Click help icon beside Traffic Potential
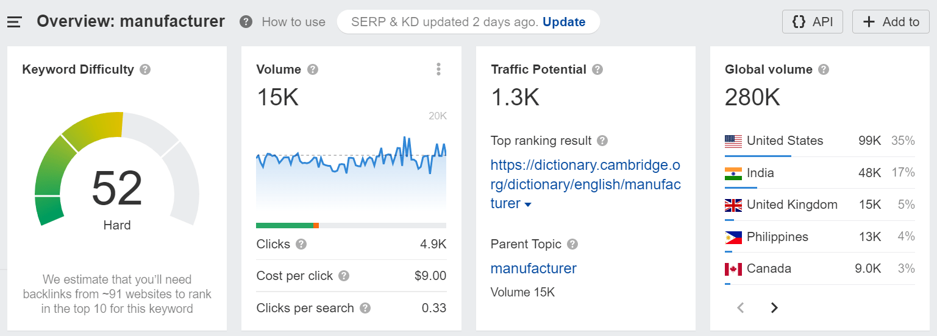 tap(597, 69)
